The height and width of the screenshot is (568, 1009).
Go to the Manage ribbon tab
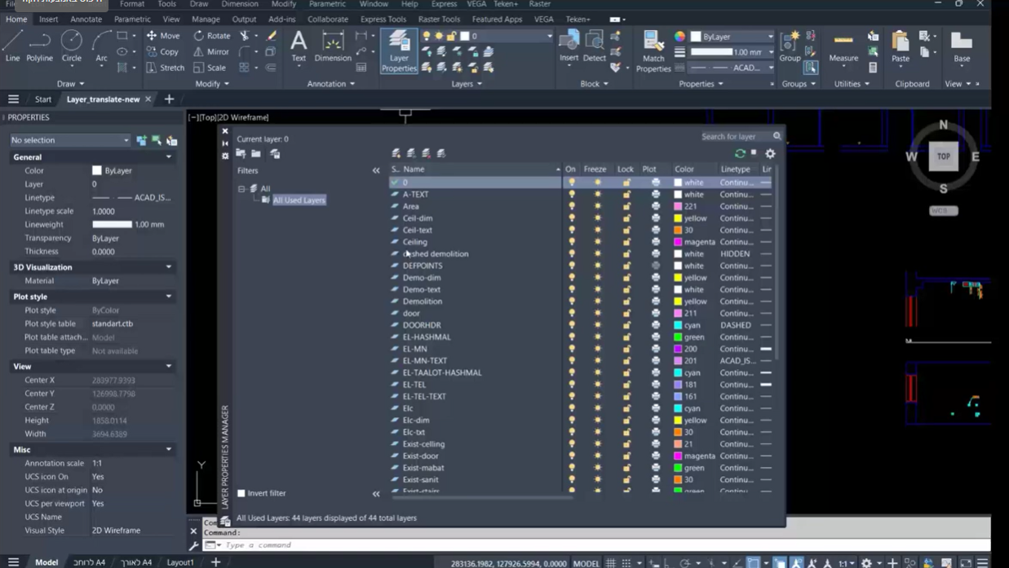click(206, 19)
